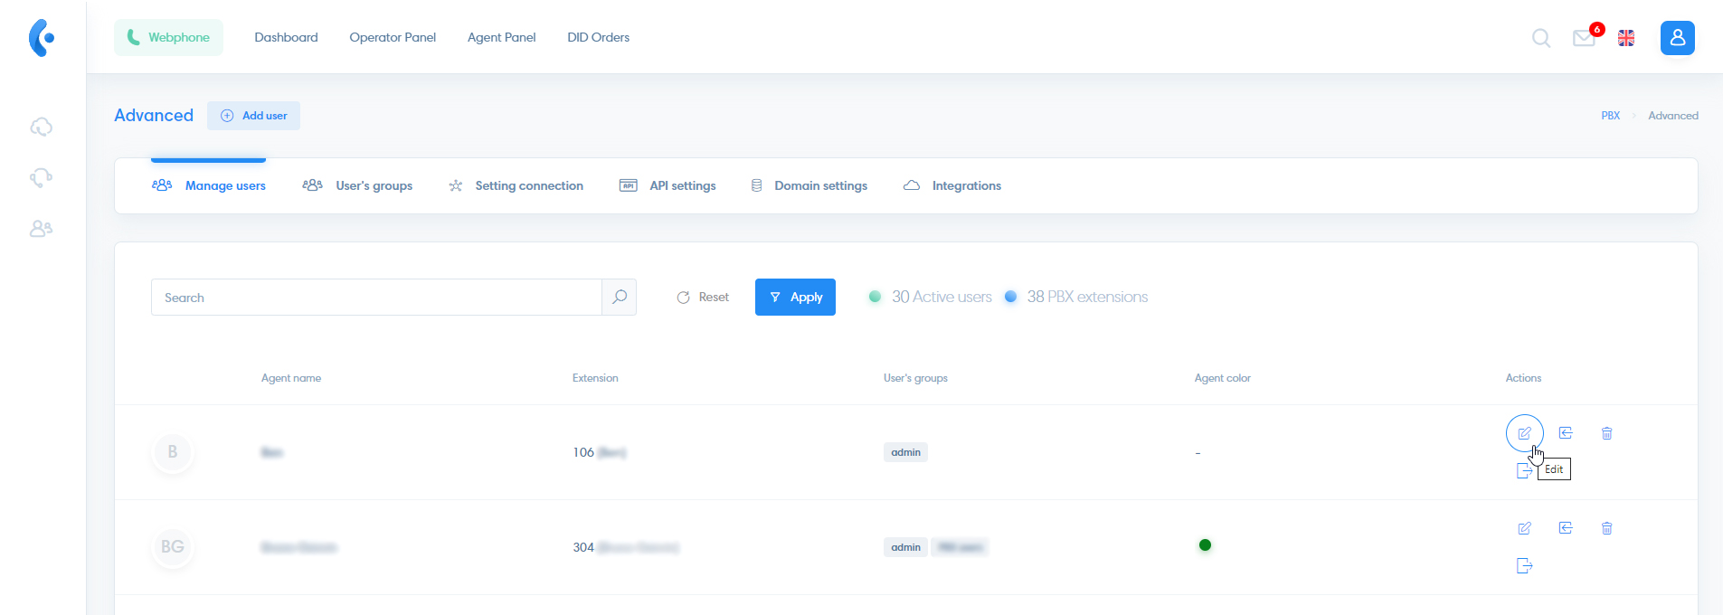Viewport: 1723px width, 615px height.
Task: Click the trash icon for extension 304
Action: (x=1606, y=528)
